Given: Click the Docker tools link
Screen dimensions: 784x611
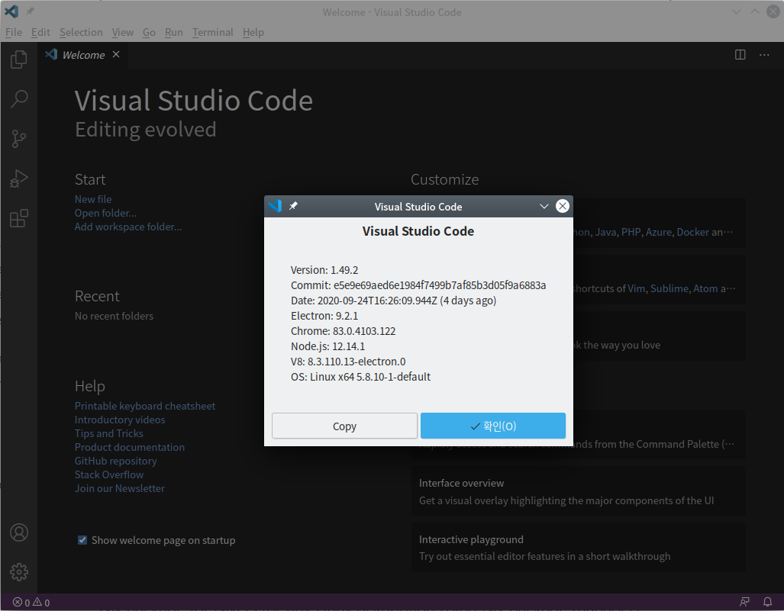Looking at the screenshot, I should click(x=692, y=232).
